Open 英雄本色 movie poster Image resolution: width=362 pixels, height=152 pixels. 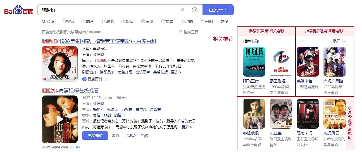(x=308, y=62)
